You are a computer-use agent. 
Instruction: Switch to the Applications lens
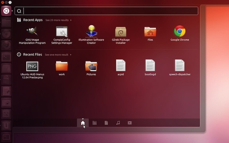(x=95, y=123)
